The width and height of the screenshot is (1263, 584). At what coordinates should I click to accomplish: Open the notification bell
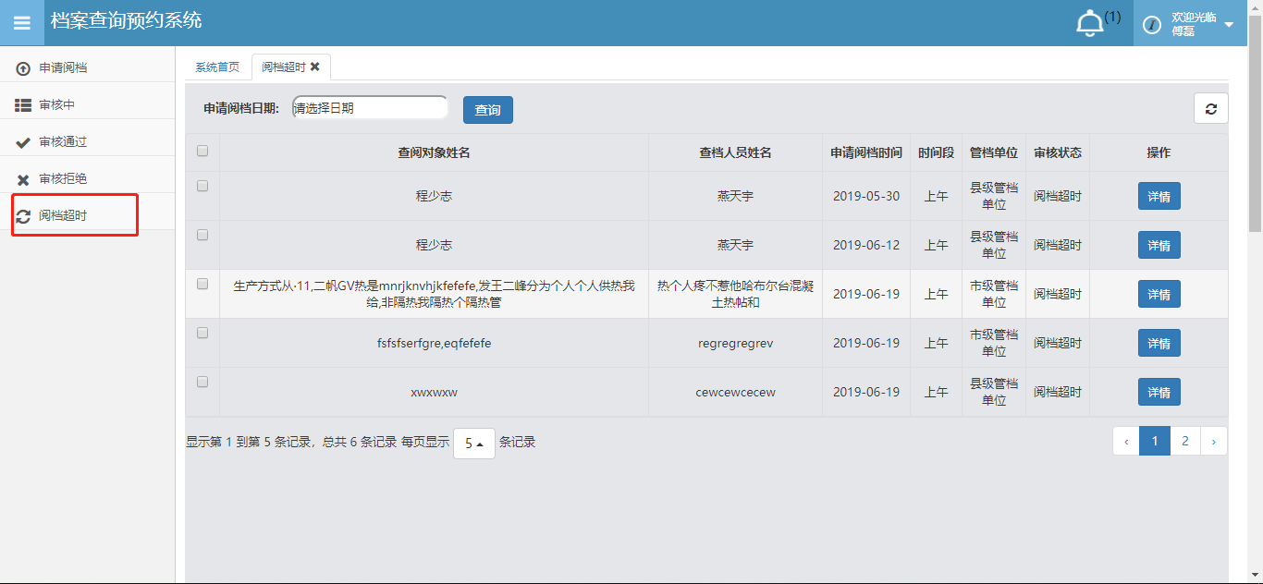[x=1090, y=24]
